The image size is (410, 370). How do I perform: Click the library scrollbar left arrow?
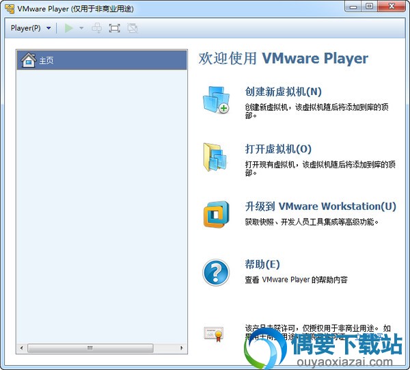[x=21, y=347]
